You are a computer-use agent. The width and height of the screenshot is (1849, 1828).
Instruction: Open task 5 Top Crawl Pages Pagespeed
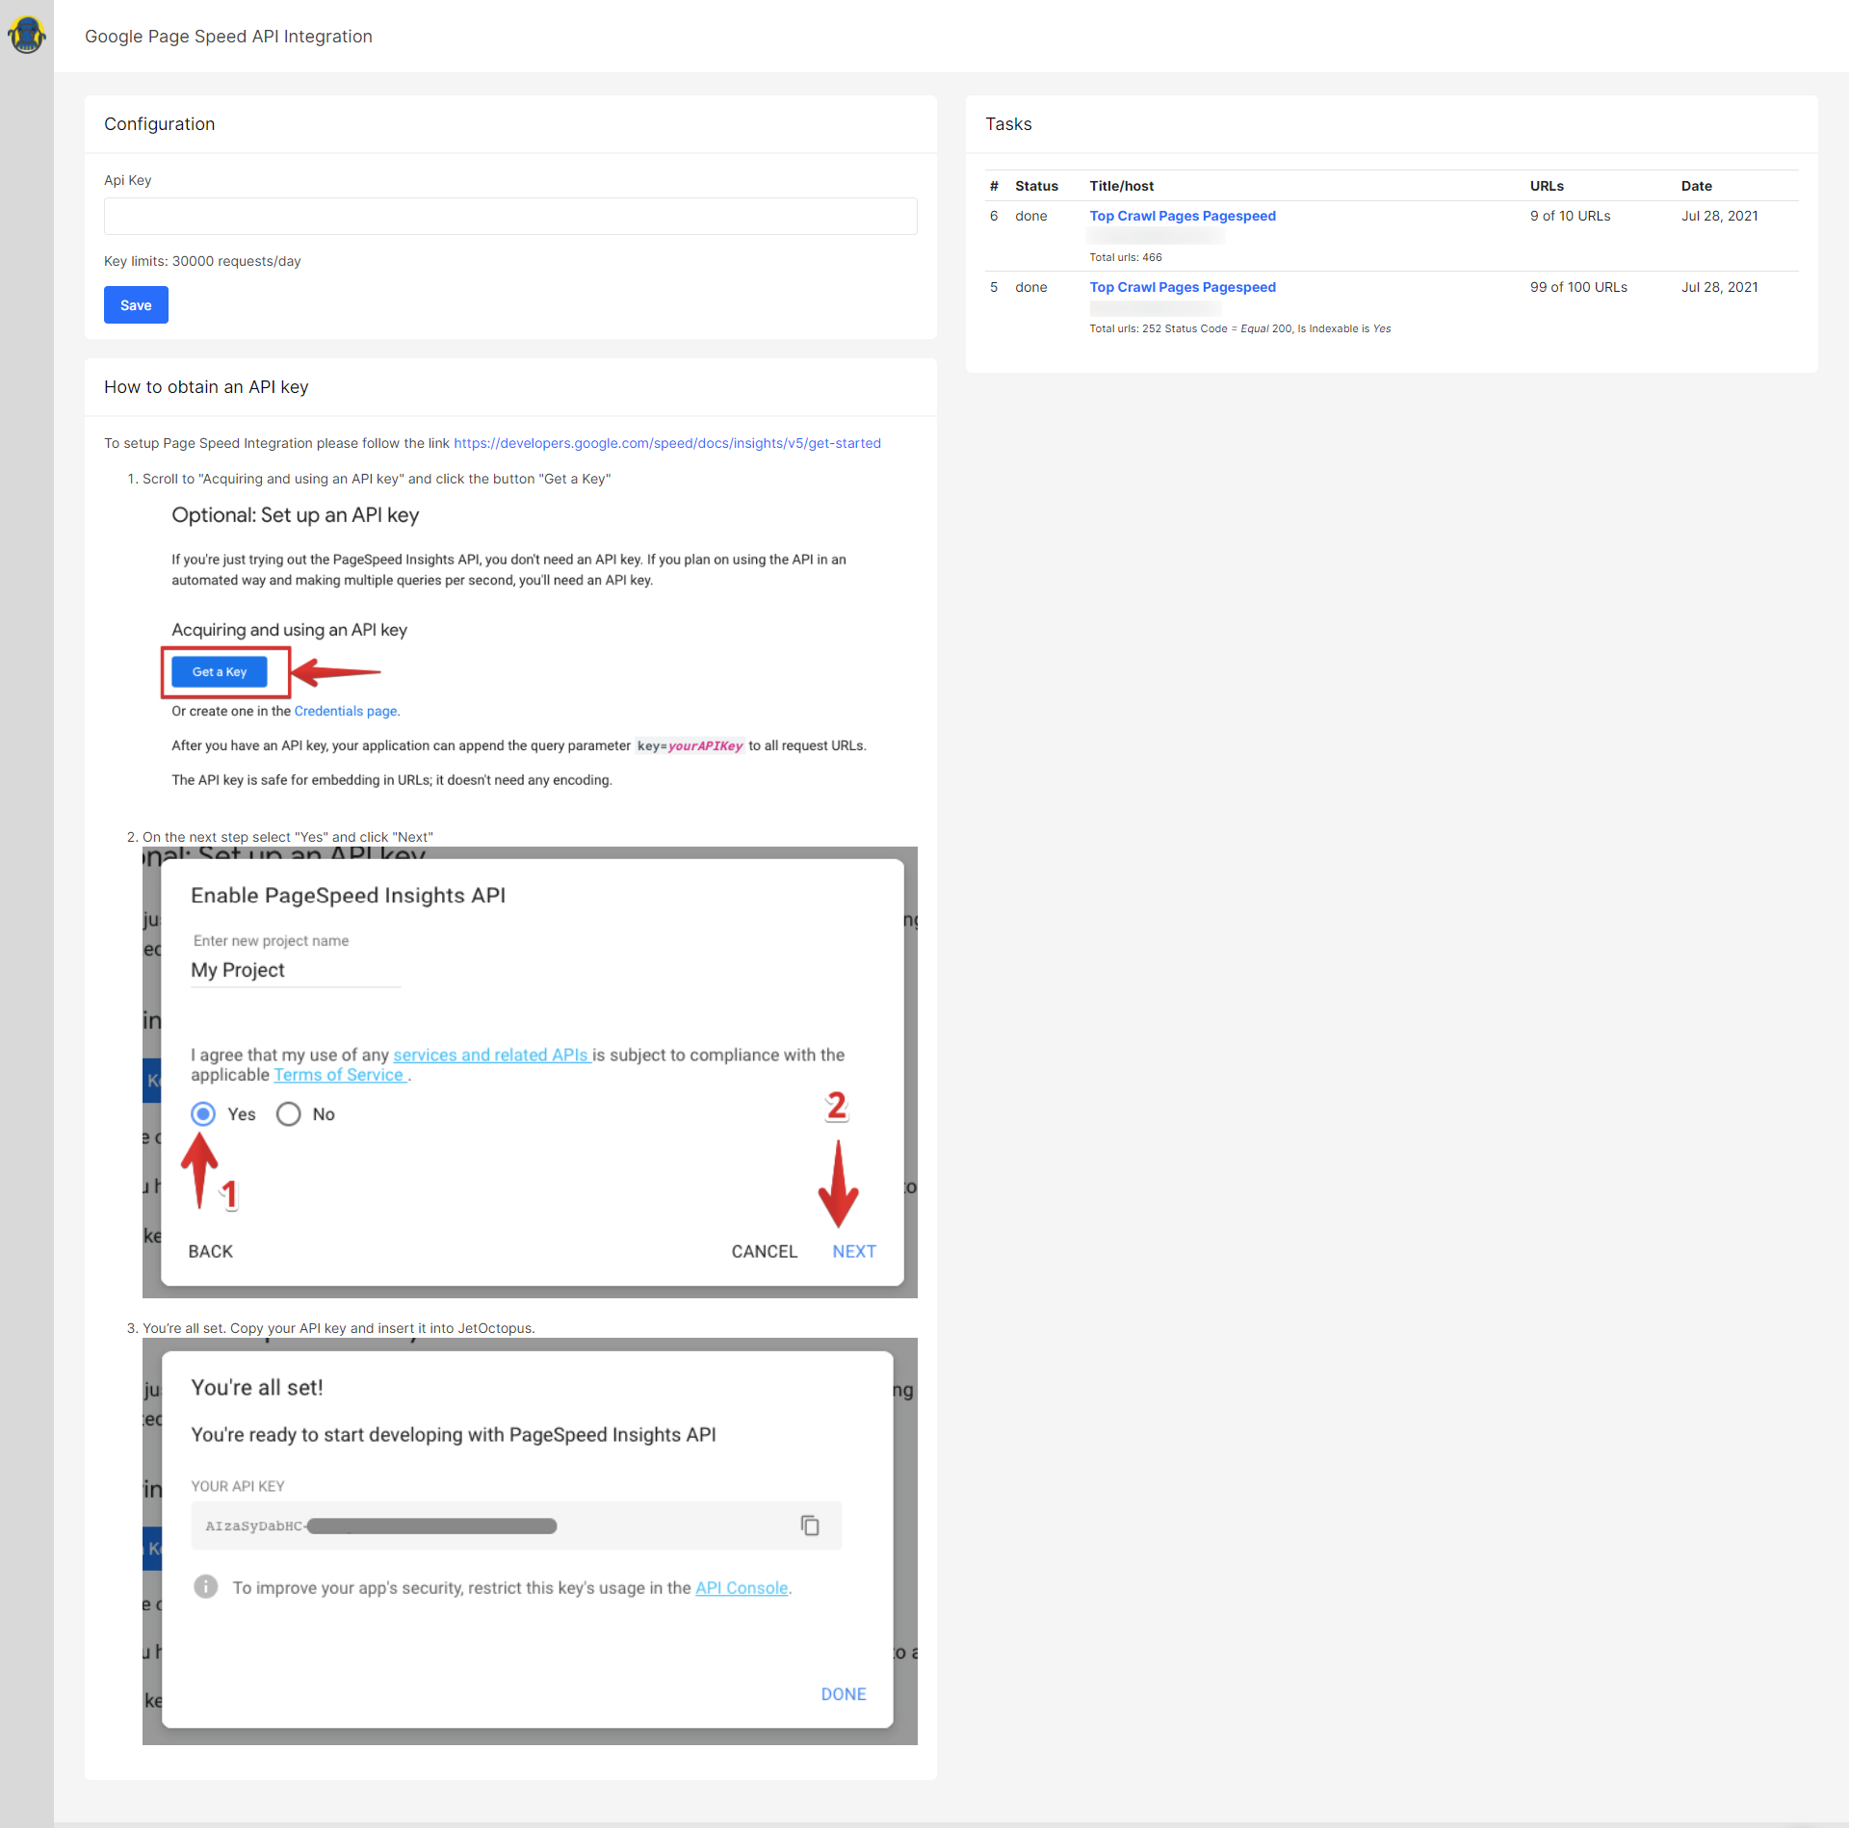tap(1183, 287)
